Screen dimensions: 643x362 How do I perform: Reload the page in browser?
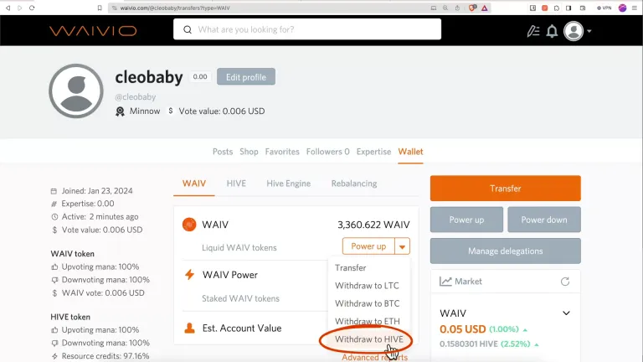click(x=32, y=8)
